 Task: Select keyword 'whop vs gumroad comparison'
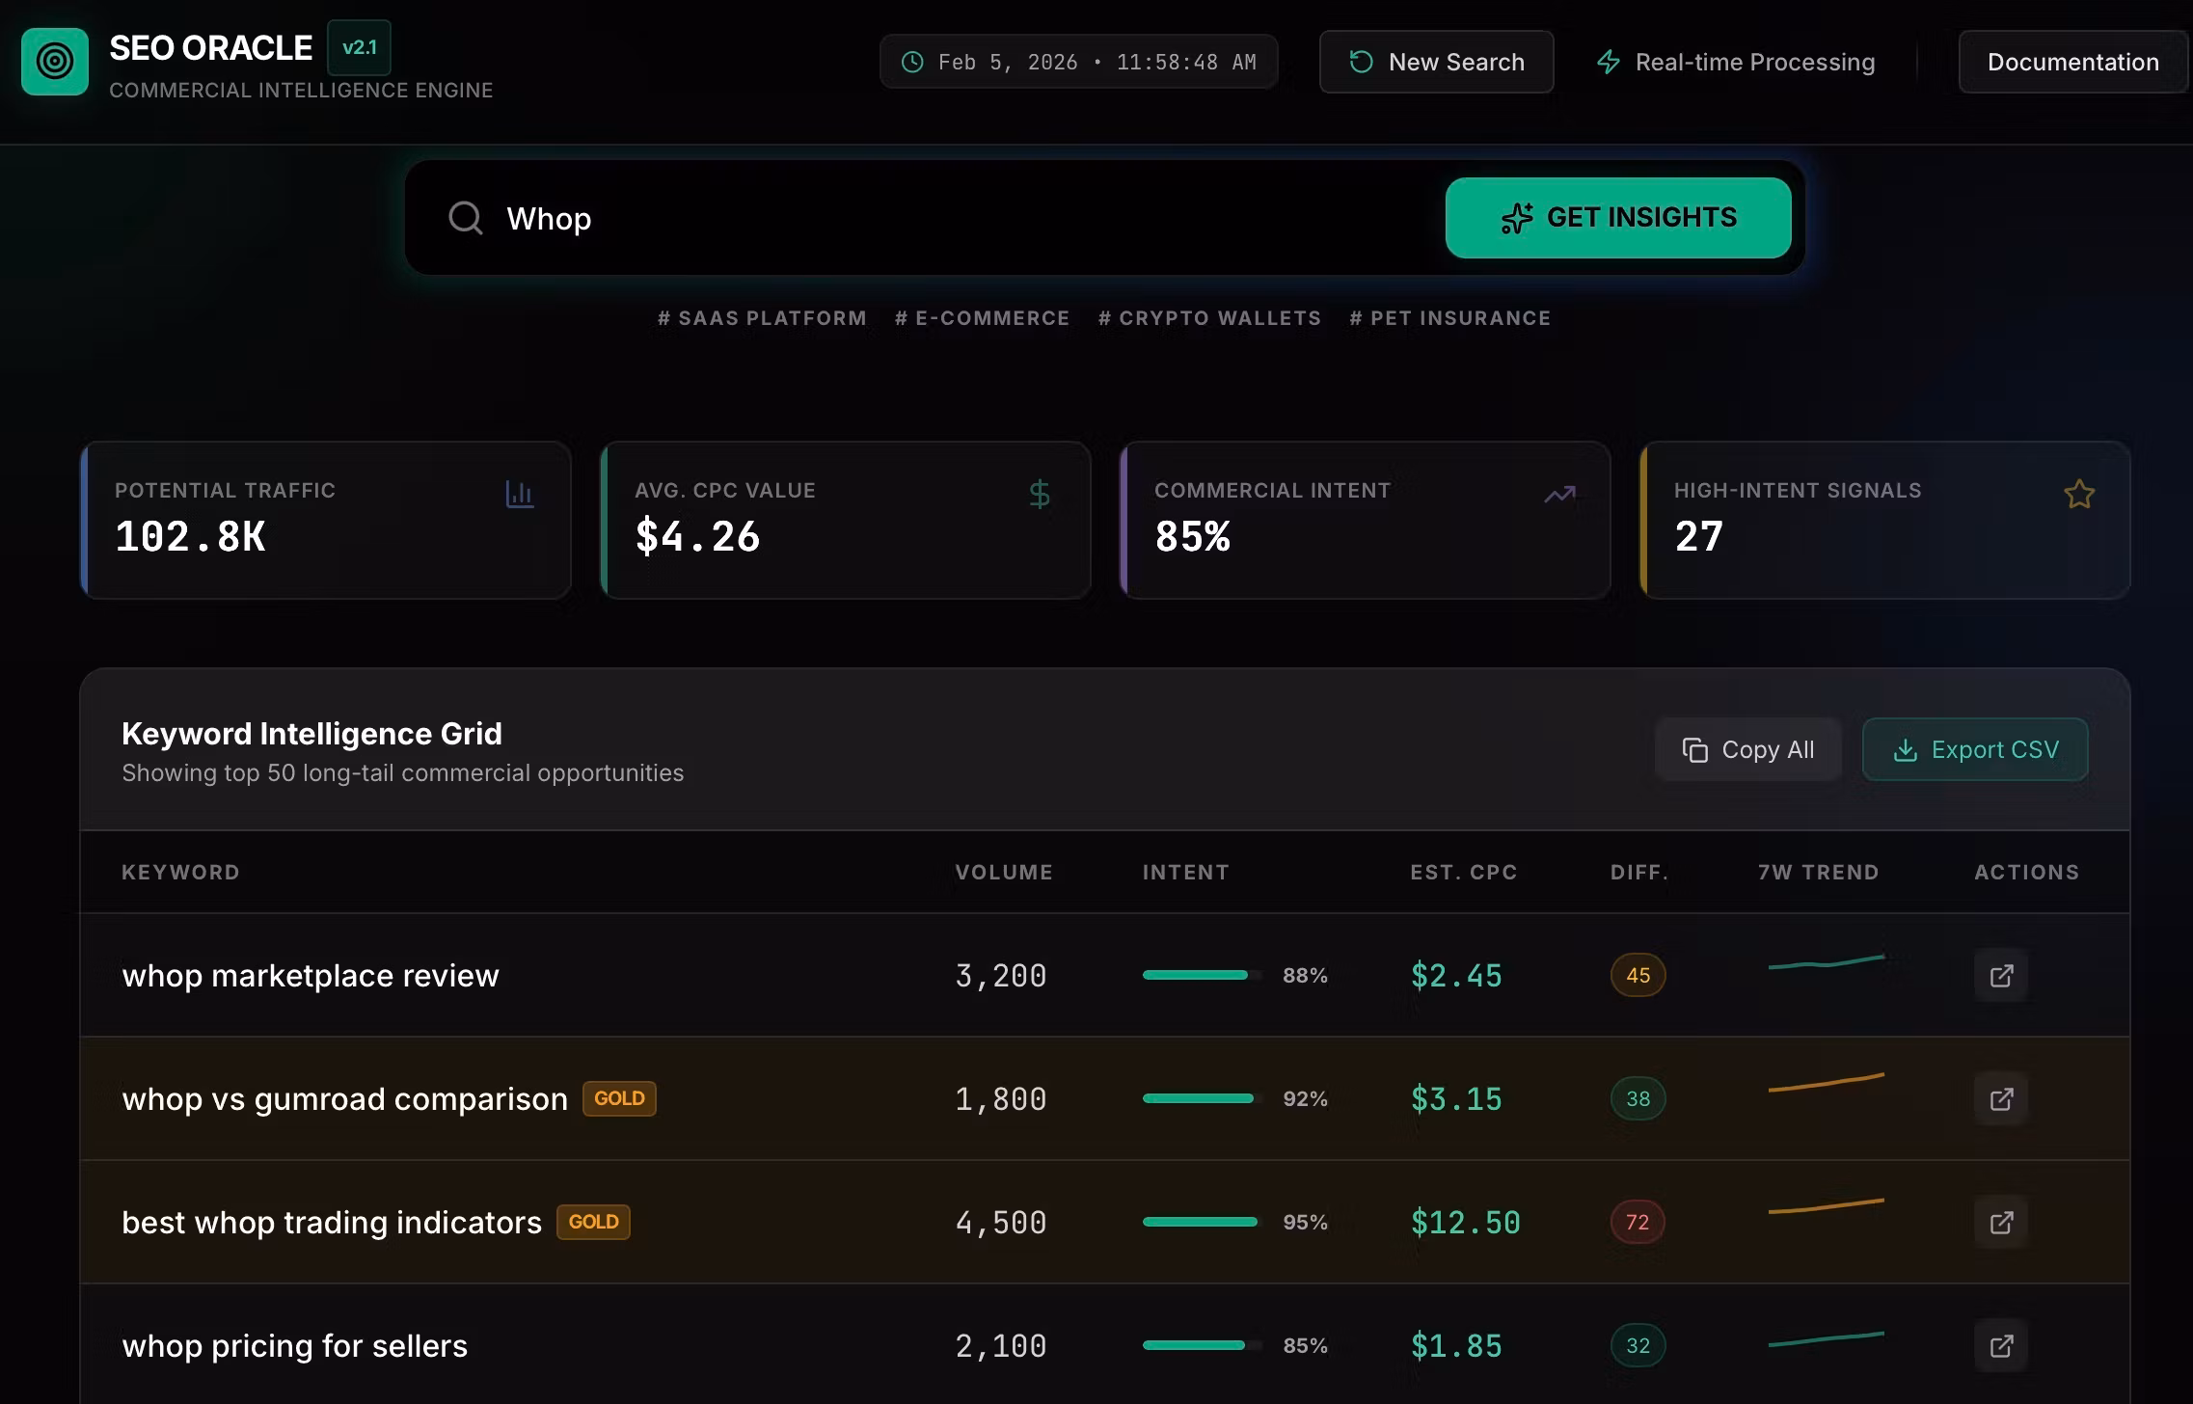pyautogui.click(x=345, y=1098)
